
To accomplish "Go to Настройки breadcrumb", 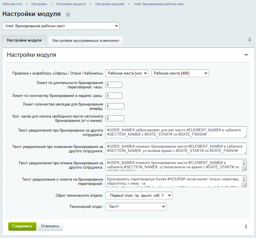I will click(x=39, y=4).
